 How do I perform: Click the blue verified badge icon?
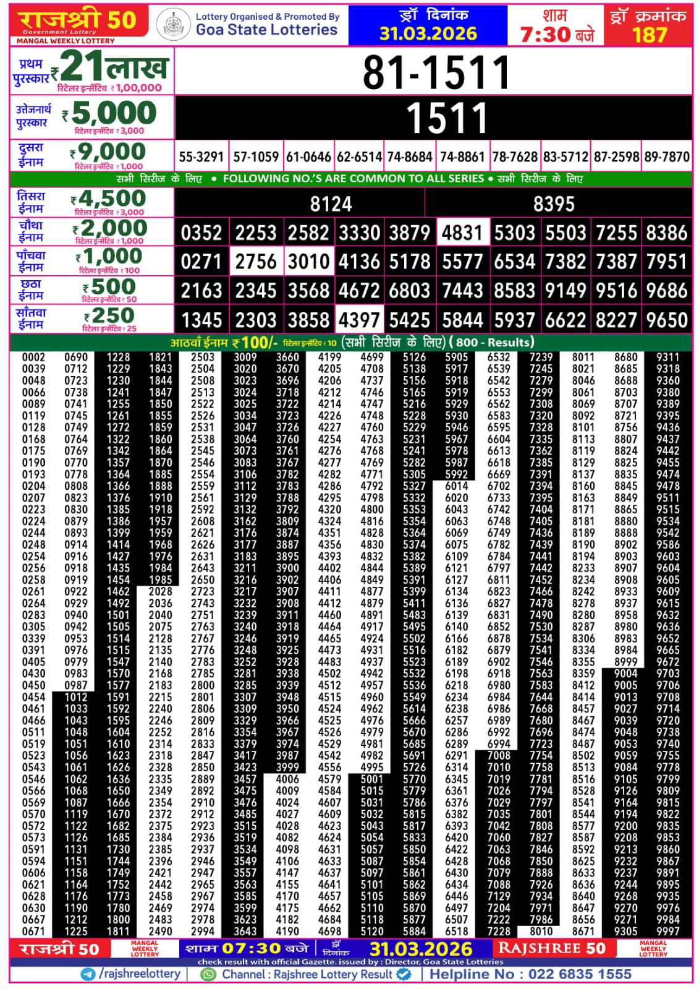tap(404, 974)
